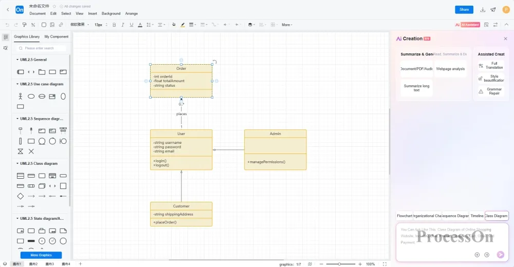514x267 pixels.
Task: Click the fill color bucket icon
Action: click(174, 25)
